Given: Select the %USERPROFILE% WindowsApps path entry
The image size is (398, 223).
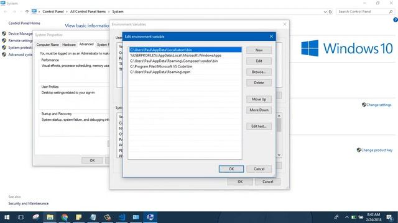Looking at the screenshot, I should [x=185, y=55].
